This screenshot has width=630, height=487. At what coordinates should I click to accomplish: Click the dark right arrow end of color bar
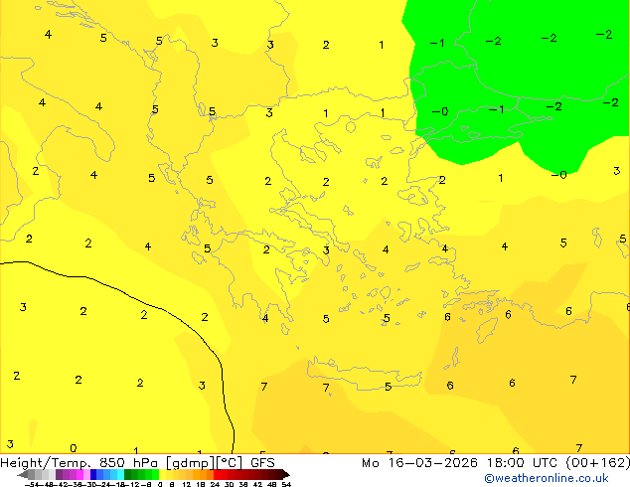(x=286, y=475)
